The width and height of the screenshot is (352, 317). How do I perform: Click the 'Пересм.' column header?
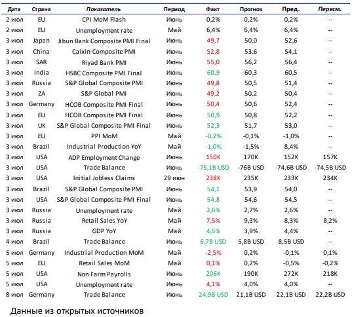[x=330, y=9]
